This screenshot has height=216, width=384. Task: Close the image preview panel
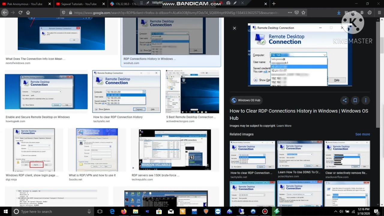tap(235, 28)
